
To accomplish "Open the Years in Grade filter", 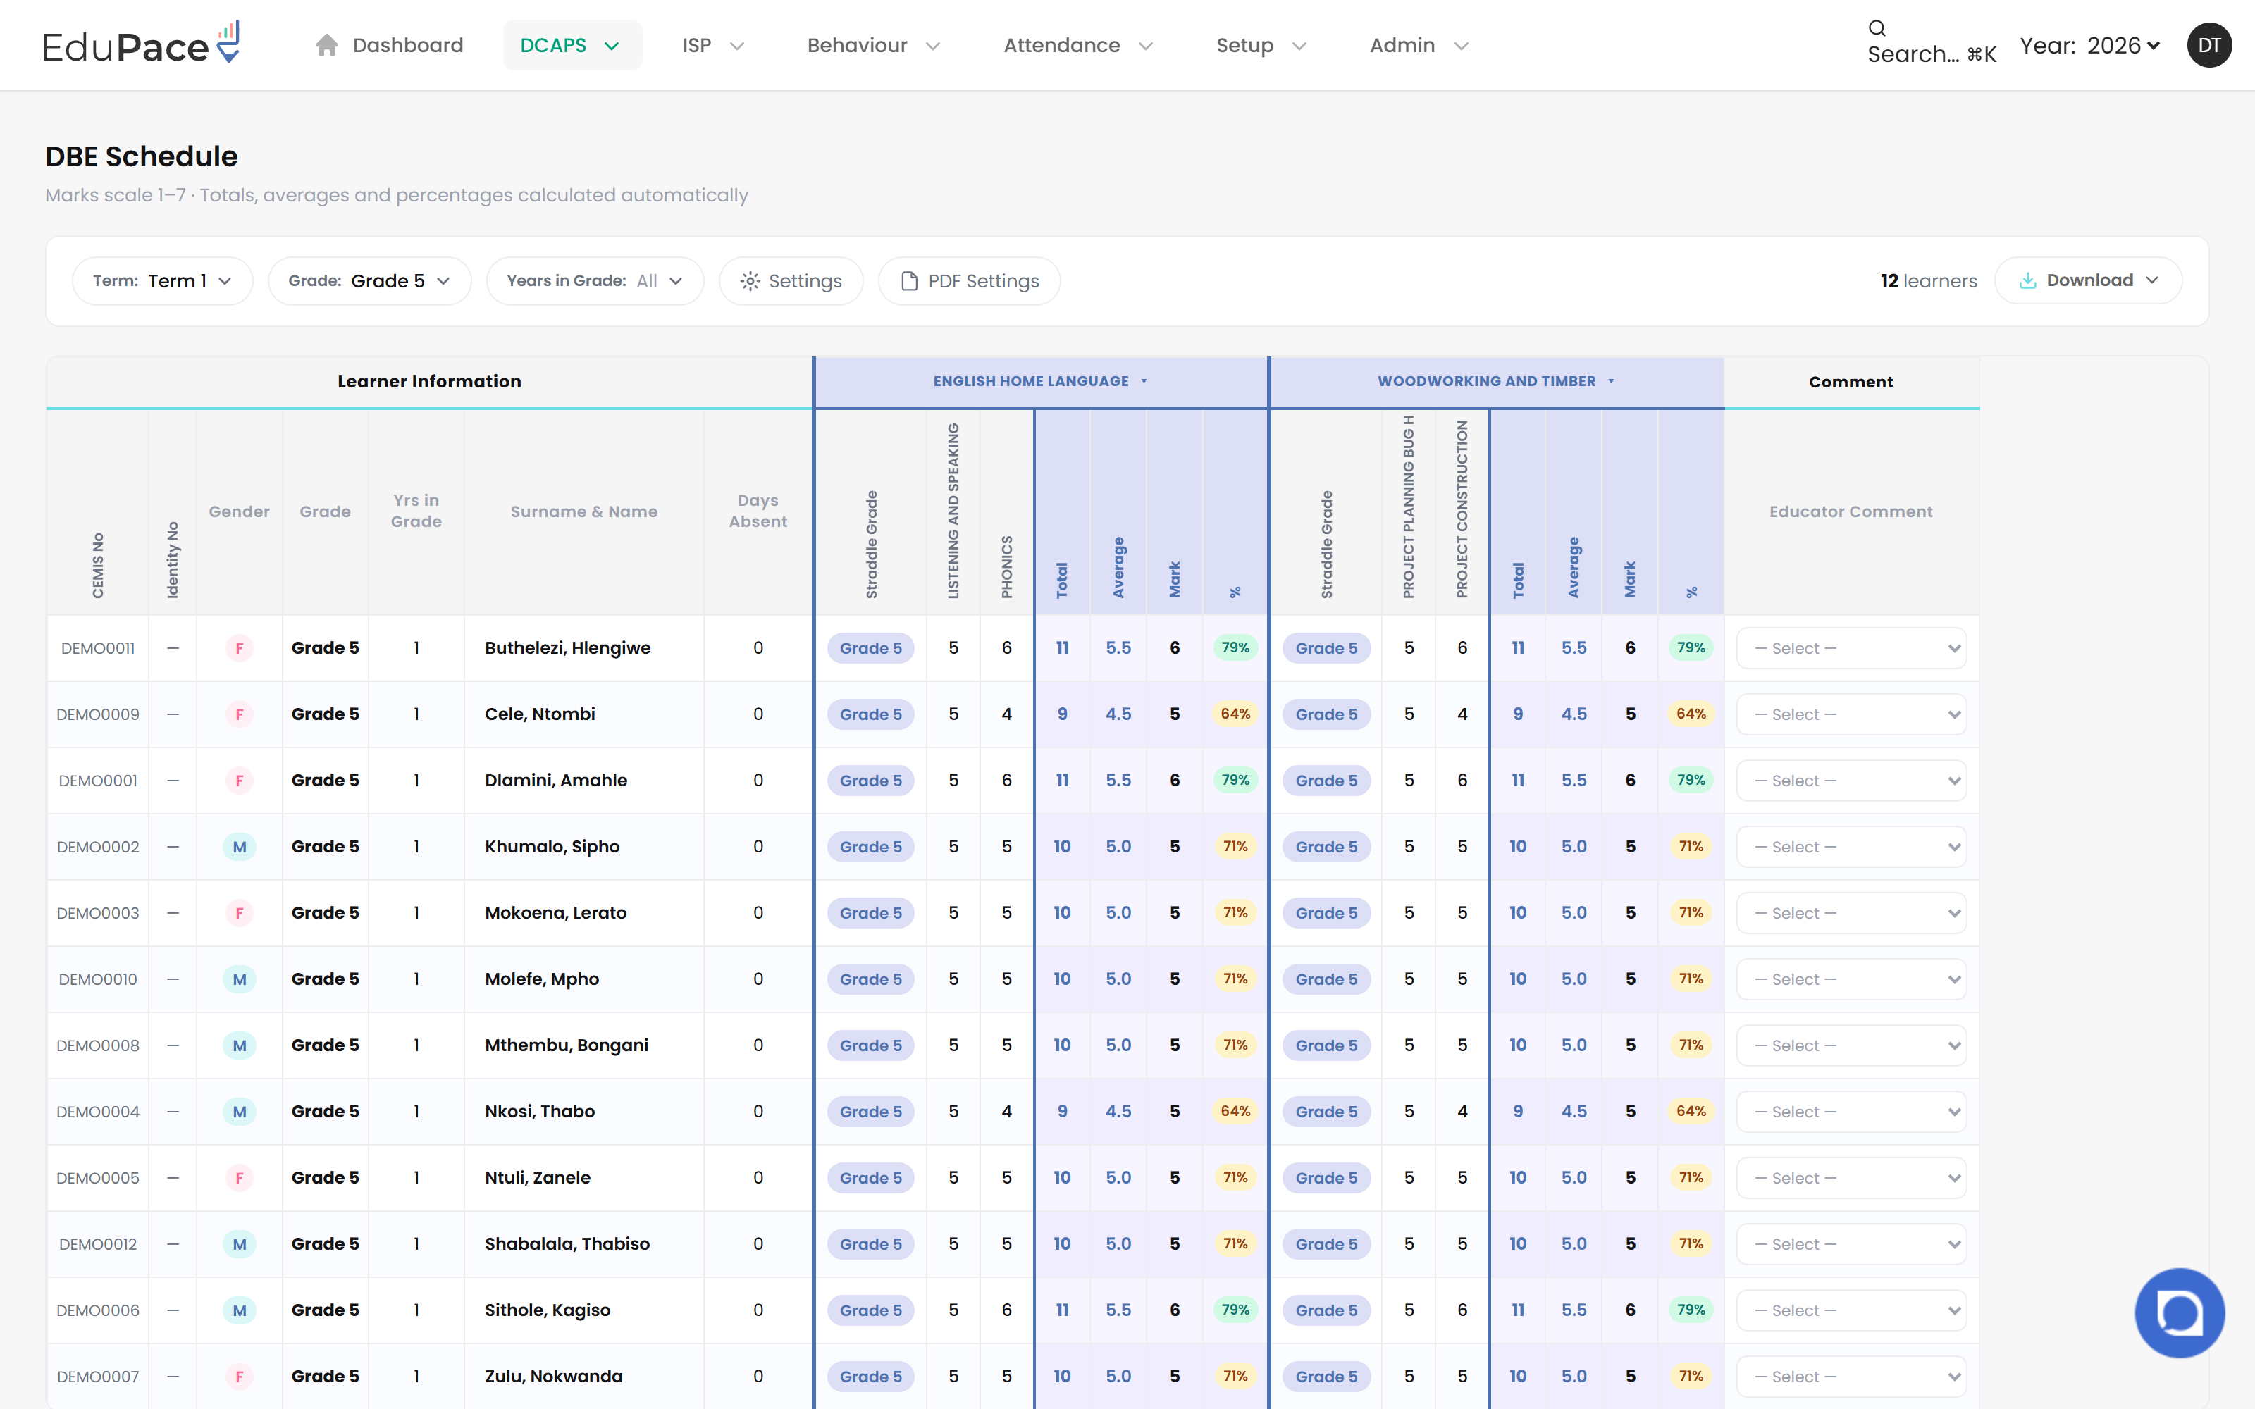I will click(x=595, y=280).
